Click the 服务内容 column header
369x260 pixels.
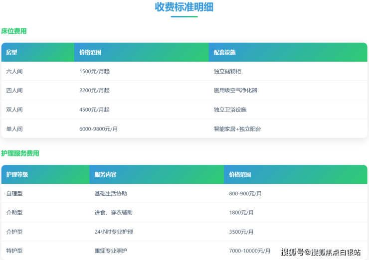[x=105, y=175]
